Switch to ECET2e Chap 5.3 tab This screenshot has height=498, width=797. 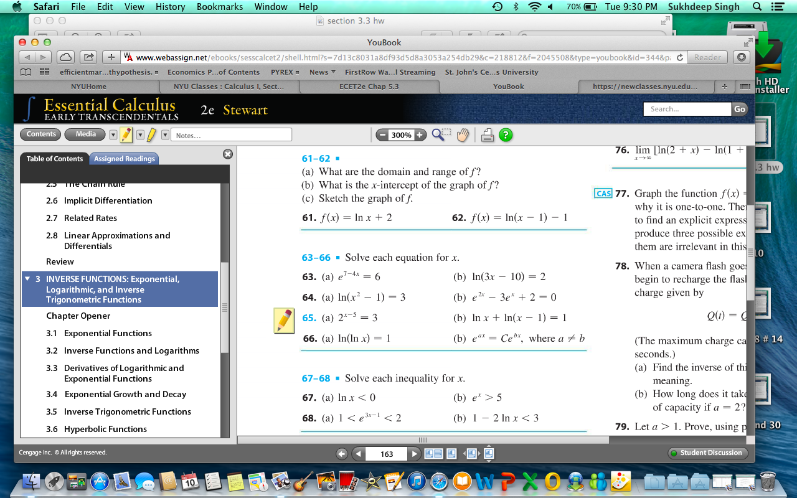coord(369,87)
